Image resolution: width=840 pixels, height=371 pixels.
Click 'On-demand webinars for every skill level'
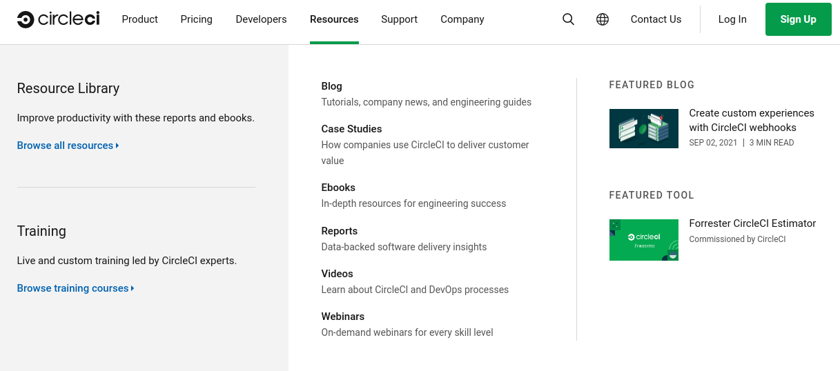(407, 332)
